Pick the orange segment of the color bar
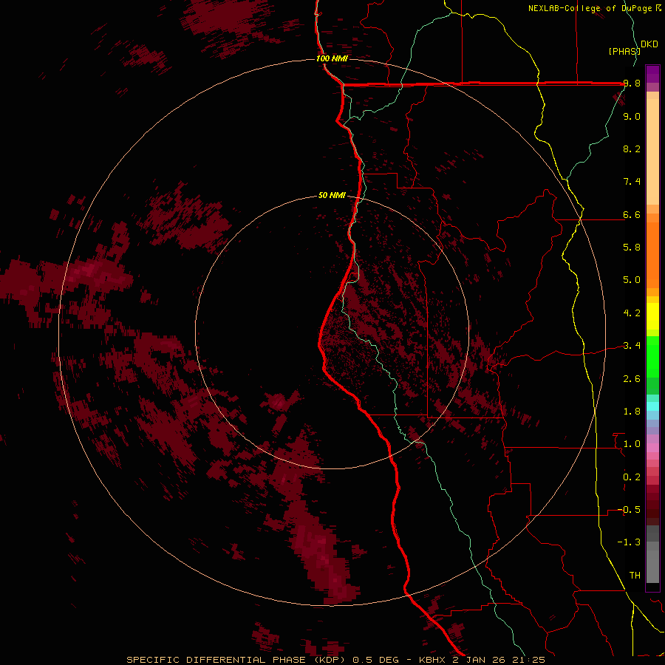665x665 pixels. tap(652, 256)
